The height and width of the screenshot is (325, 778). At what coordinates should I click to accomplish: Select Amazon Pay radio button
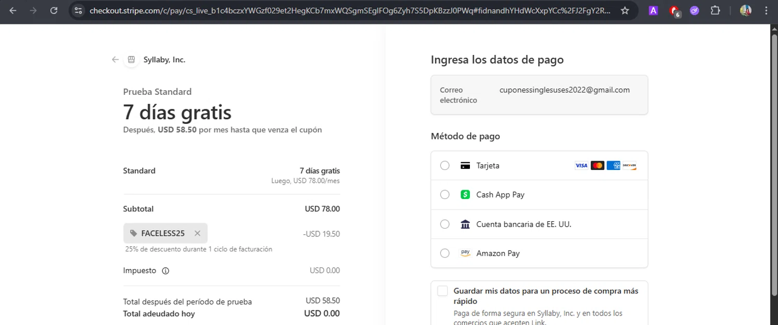(x=444, y=253)
